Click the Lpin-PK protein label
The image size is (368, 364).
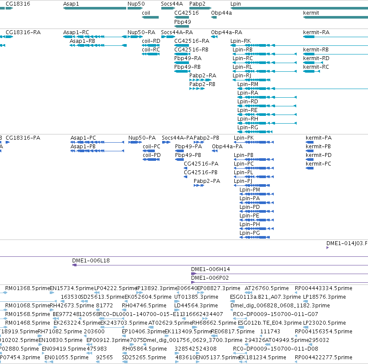244,138
